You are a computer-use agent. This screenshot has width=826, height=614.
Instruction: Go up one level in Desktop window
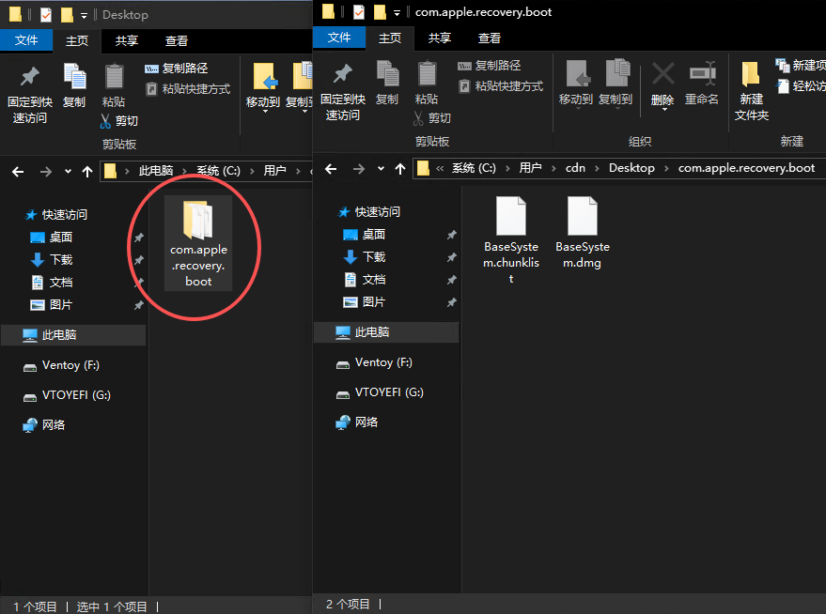click(x=87, y=172)
